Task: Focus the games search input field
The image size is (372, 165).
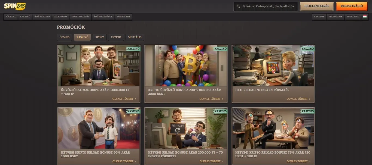Action: [265, 7]
